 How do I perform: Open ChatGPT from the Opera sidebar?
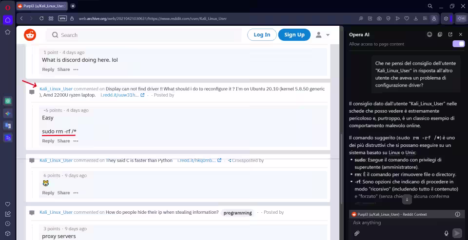(8, 101)
